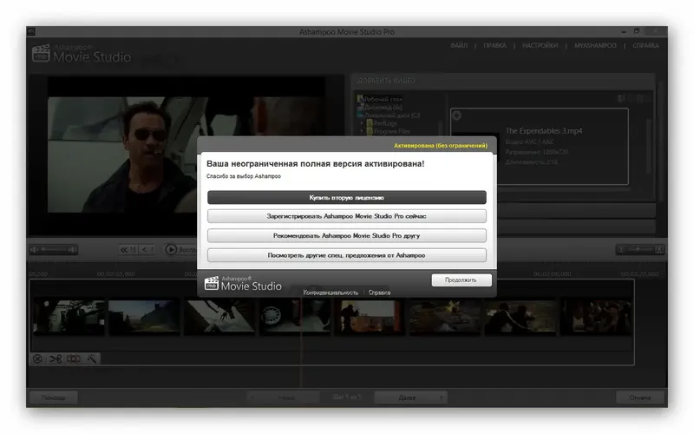Adjust the timeline zoom slider

[x=640, y=250]
